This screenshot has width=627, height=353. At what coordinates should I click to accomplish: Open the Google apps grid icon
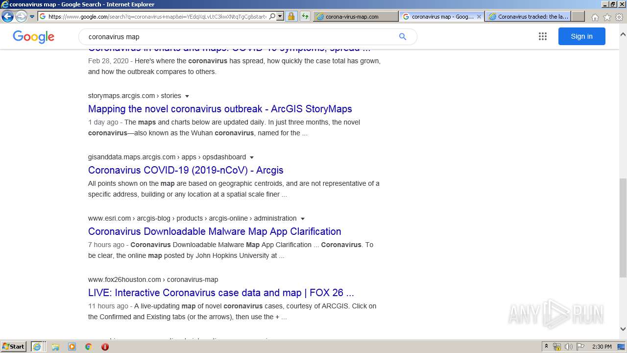542,36
